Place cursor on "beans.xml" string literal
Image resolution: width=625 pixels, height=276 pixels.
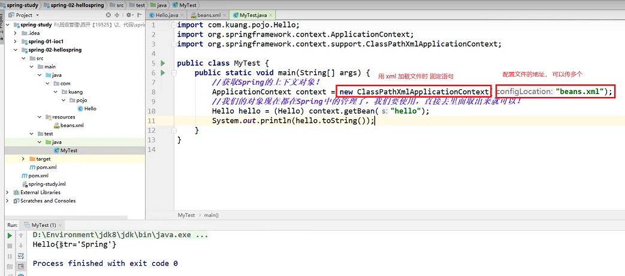click(x=579, y=92)
